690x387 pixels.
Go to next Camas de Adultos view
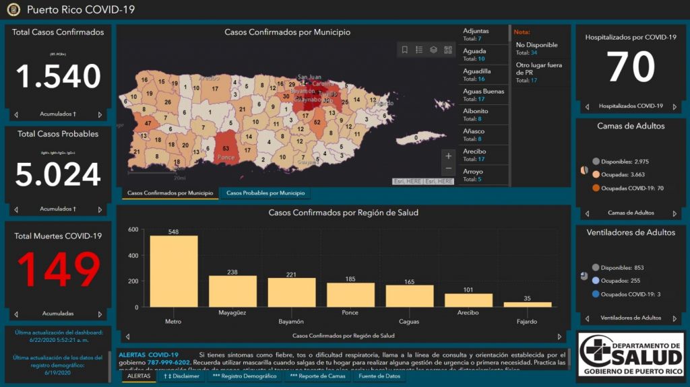675,213
